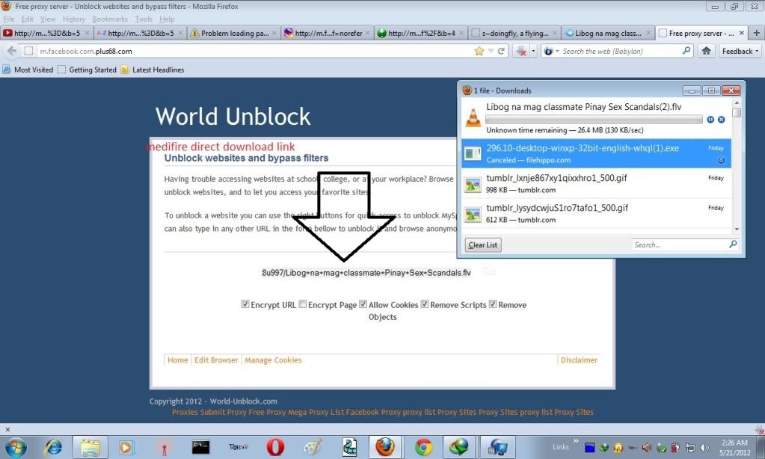Close the Free proxy server tab
765x459 pixels.
pyautogui.click(x=742, y=33)
